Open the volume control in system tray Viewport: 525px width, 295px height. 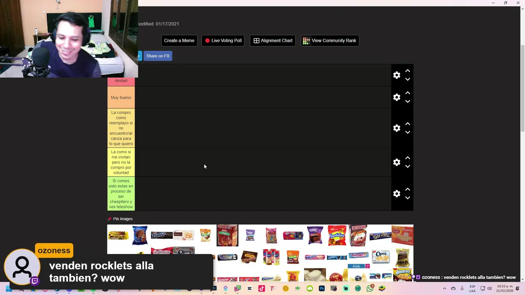[489, 288]
